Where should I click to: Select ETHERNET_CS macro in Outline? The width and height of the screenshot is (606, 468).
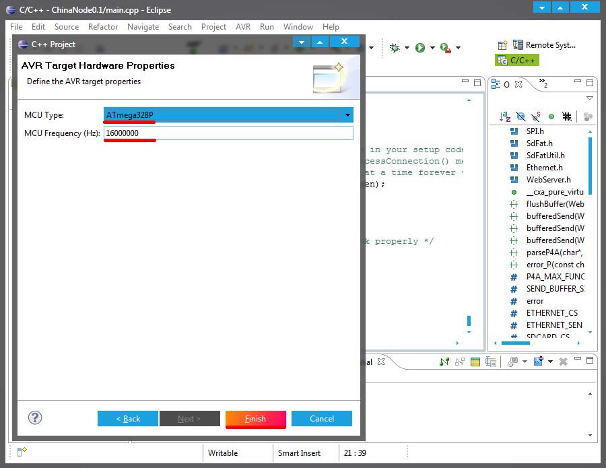552,312
